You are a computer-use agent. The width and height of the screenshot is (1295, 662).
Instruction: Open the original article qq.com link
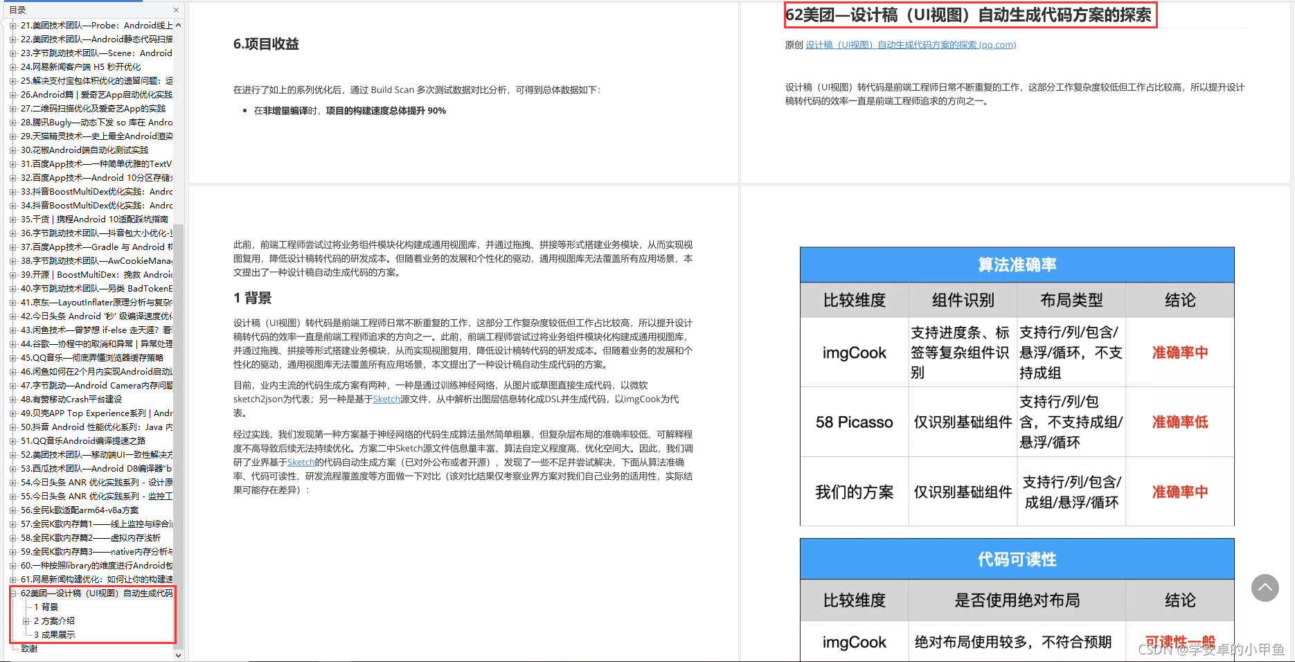(911, 45)
